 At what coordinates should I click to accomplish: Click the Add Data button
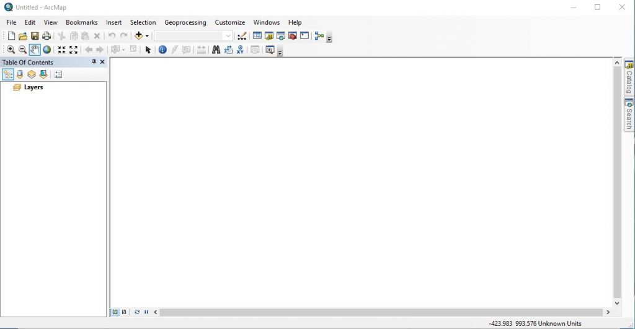(x=139, y=35)
